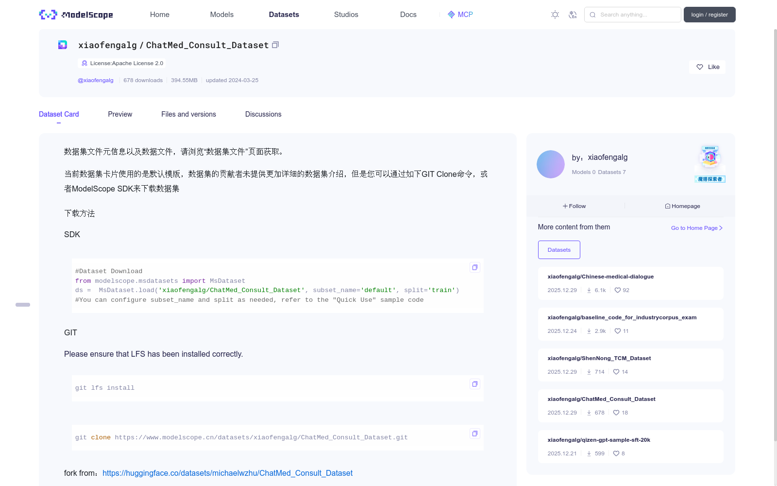Click '678 downloads' text in header
This screenshot has width=777, height=486.
point(143,80)
